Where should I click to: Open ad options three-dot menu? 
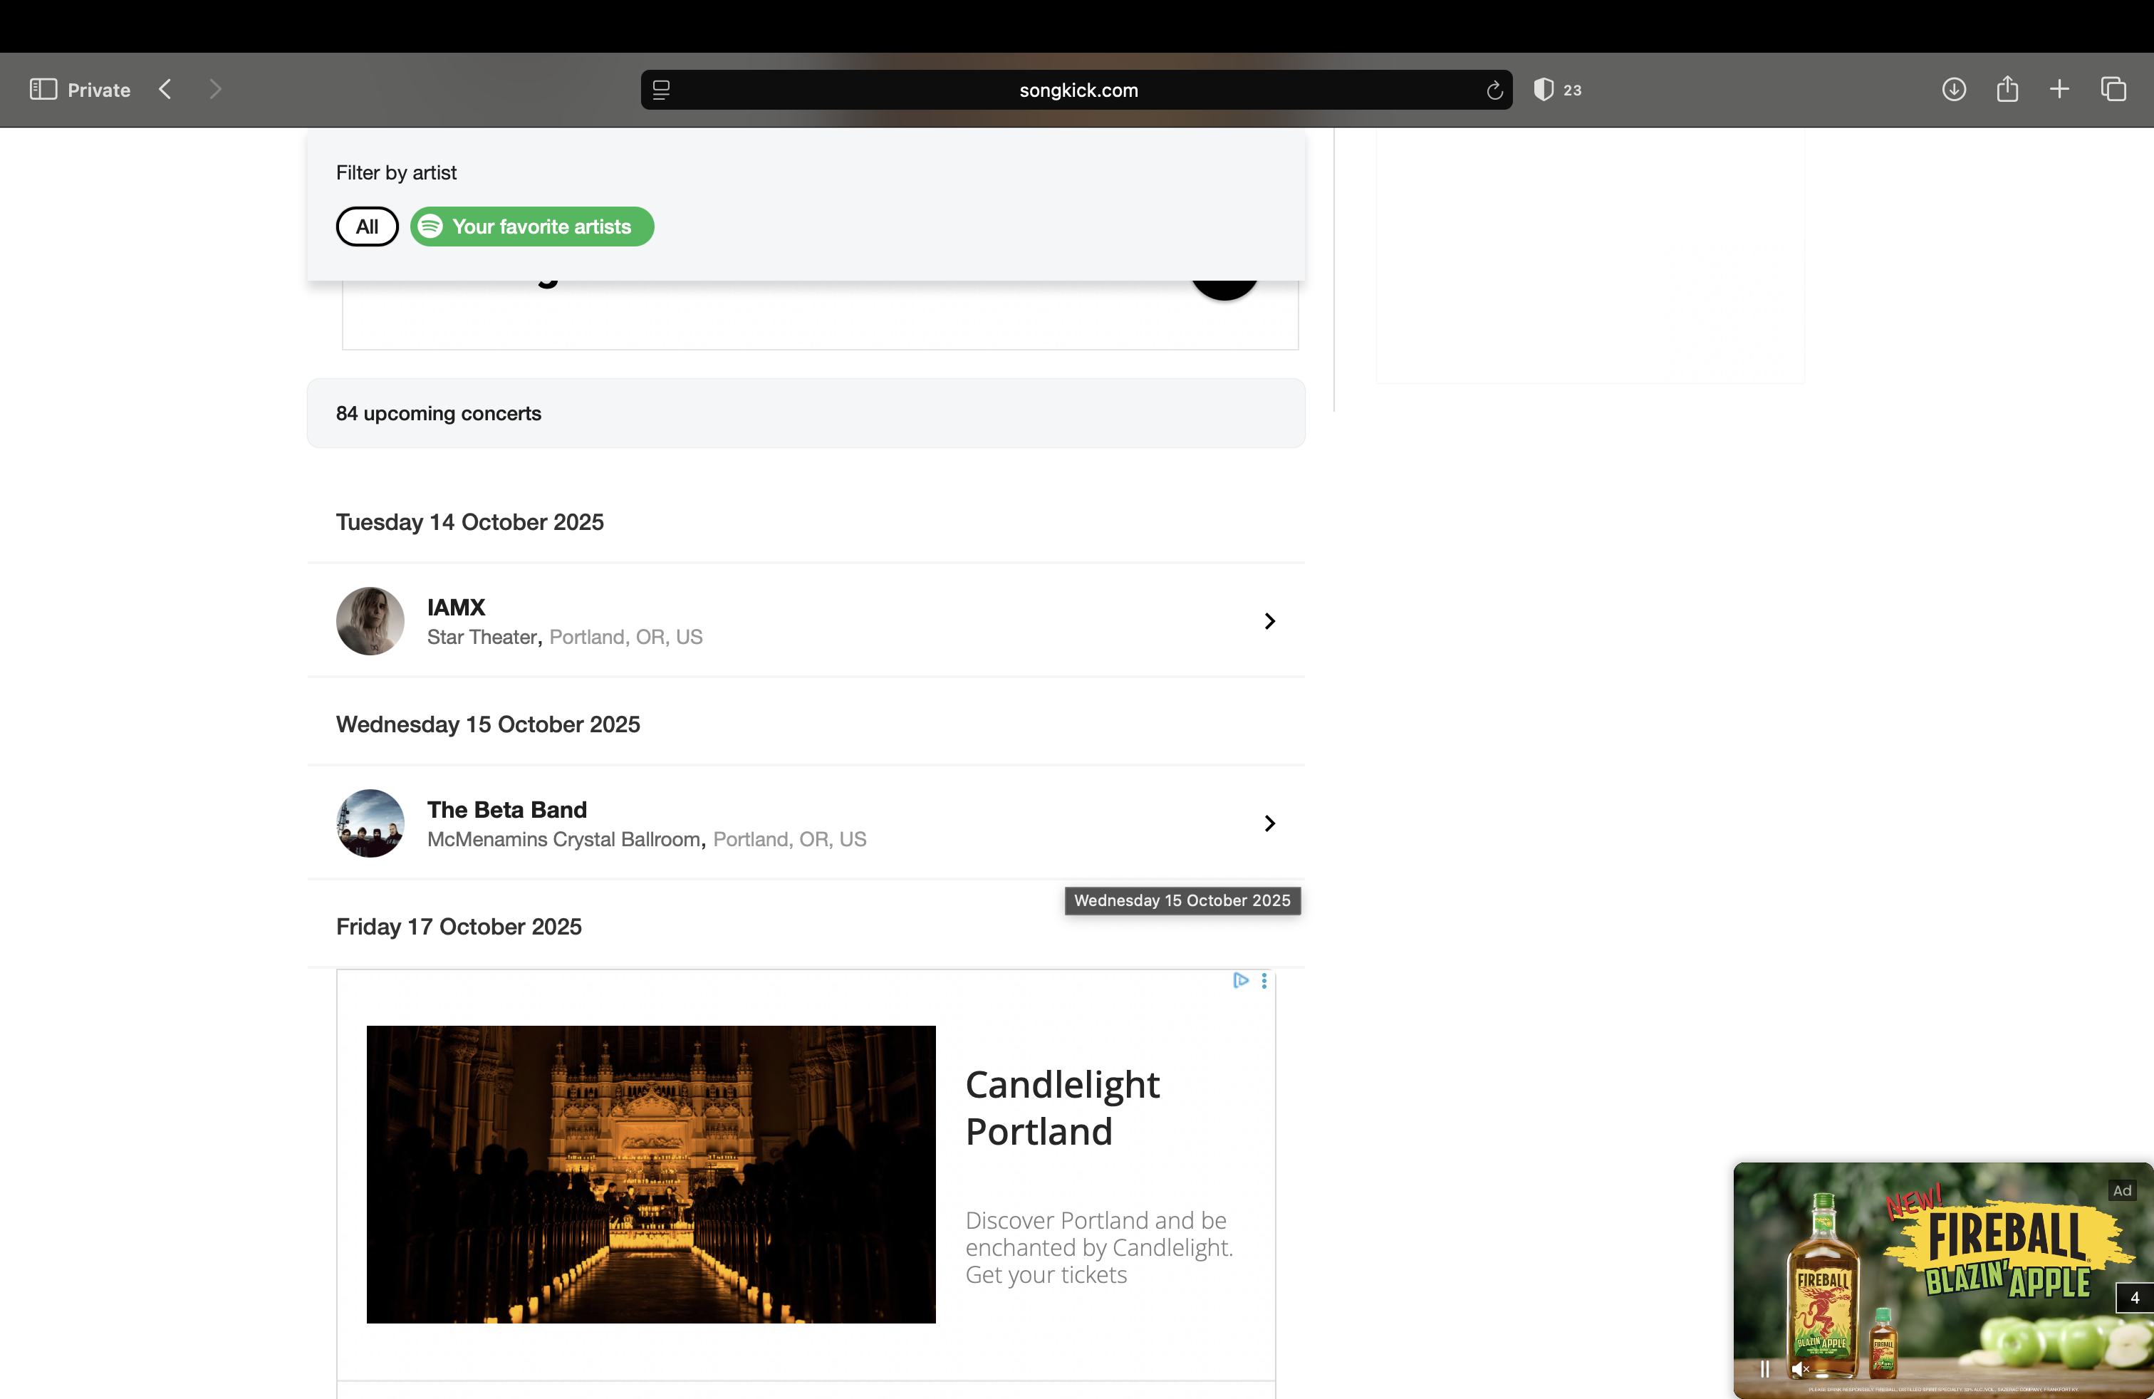(x=1264, y=981)
